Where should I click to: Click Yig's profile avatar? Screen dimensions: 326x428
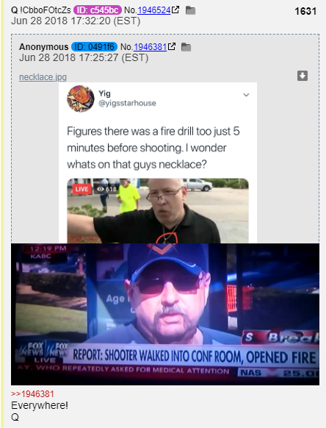click(x=81, y=99)
